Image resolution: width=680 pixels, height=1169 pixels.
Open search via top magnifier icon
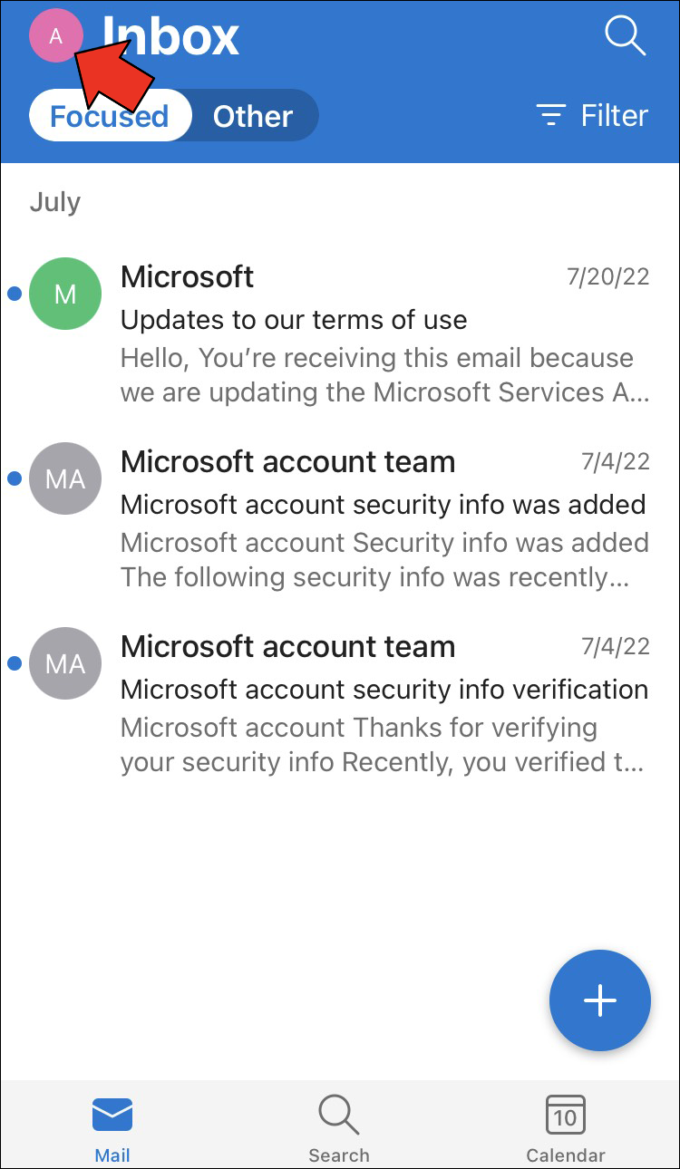(x=624, y=36)
